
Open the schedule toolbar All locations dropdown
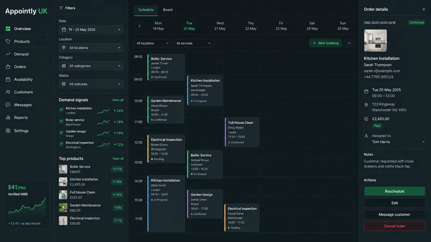153,43
